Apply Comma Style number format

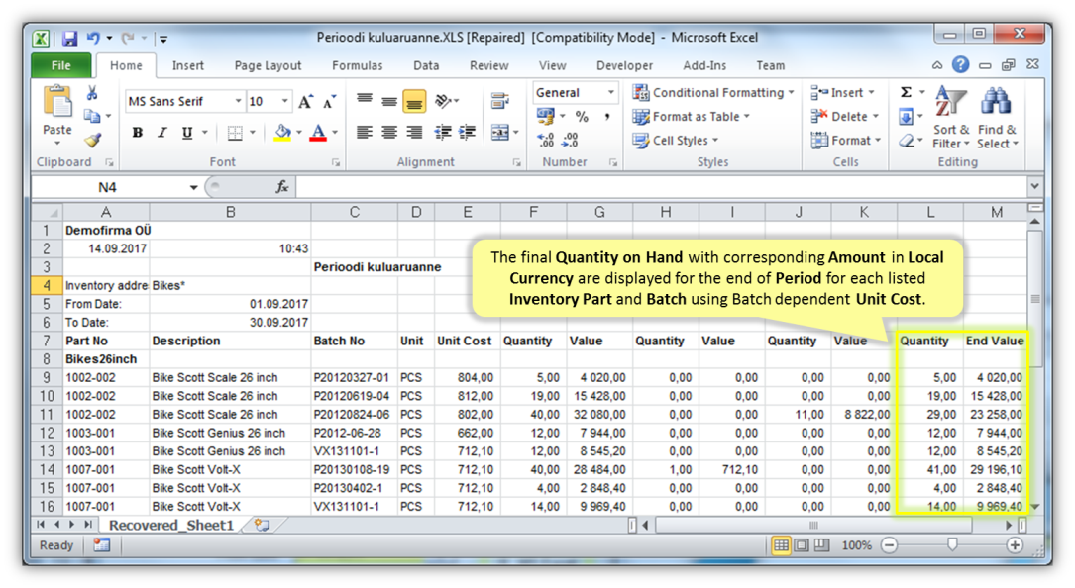[607, 117]
